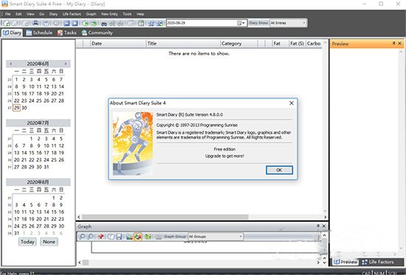406x275 pixels.
Task: Click the first magnifier zoom icon in Graph toolbar
Action: point(82,237)
